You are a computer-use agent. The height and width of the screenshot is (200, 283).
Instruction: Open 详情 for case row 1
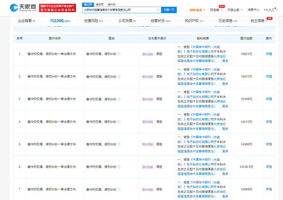click(269, 54)
